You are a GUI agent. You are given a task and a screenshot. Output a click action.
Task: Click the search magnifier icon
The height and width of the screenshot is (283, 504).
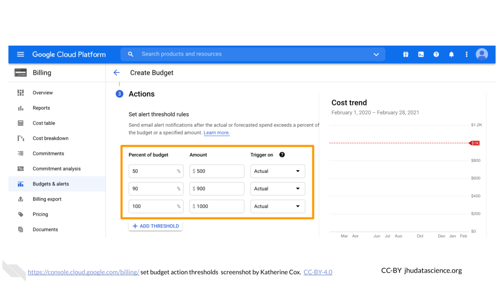tap(131, 54)
